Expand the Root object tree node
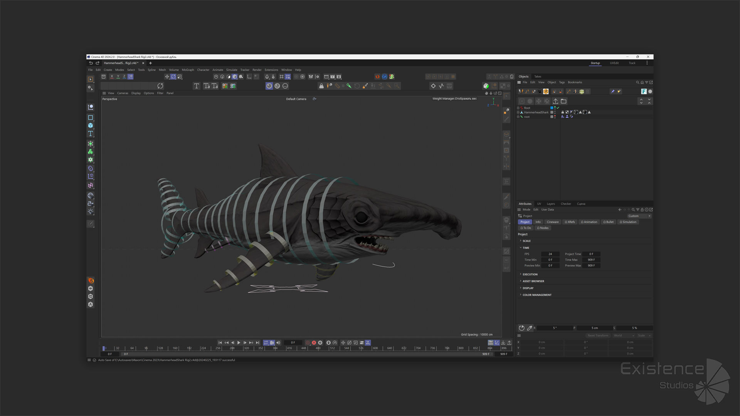The height and width of the screenshot is (416, 740). coord(518,108)
